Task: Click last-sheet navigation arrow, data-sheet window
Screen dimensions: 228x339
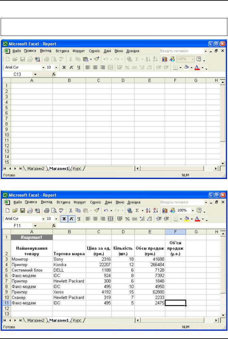Action: 21,320
